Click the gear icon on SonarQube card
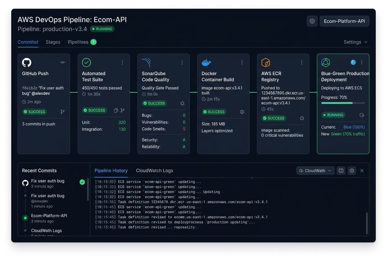387x259 pixels. point(182,103)
